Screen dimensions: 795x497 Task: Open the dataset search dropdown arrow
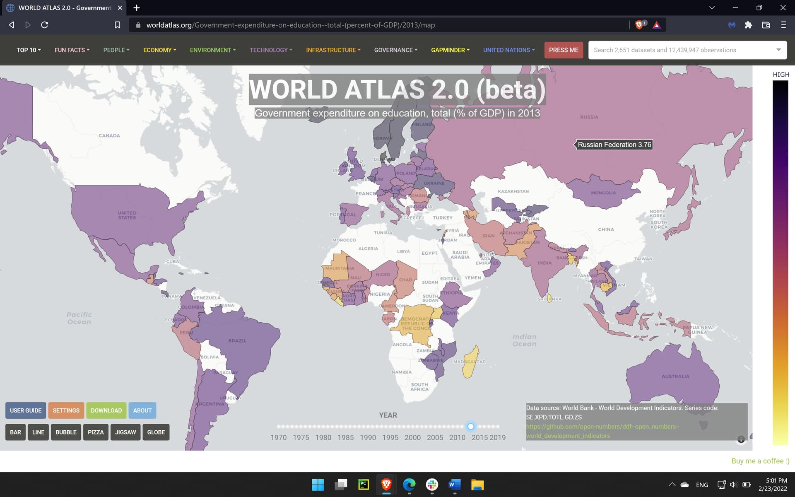click(778, 50)
